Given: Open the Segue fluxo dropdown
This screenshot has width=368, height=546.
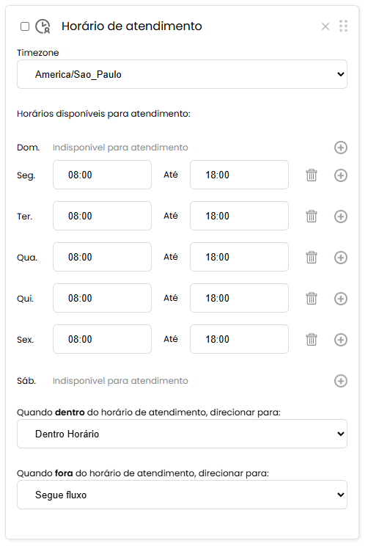Looking at the screenshot, I should pyautogui.click(x=182, y=495).
